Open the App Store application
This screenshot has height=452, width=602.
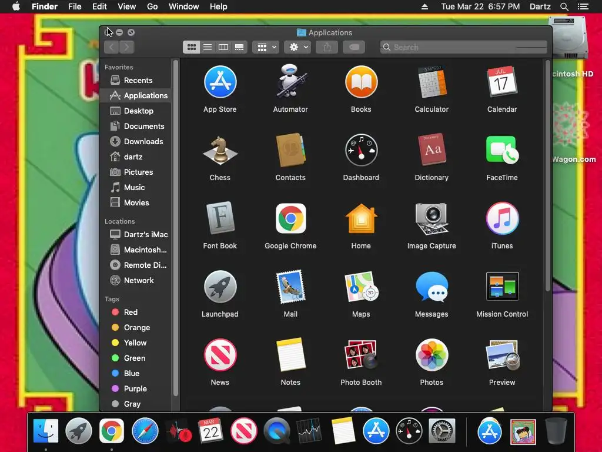[x=220, y=82]
